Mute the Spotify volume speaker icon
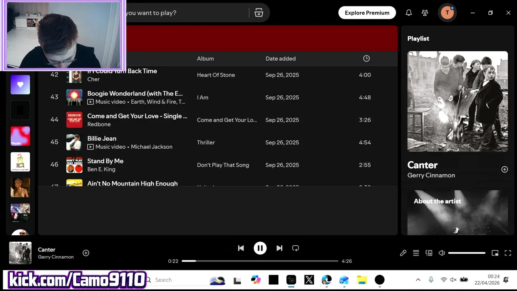Viewport: 517px width, 291px height. coord(442,253)
